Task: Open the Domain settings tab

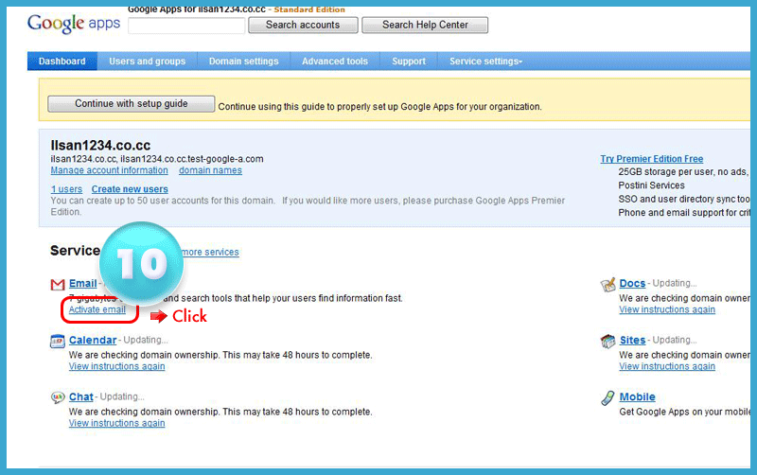Action: [x=244, y=62]
